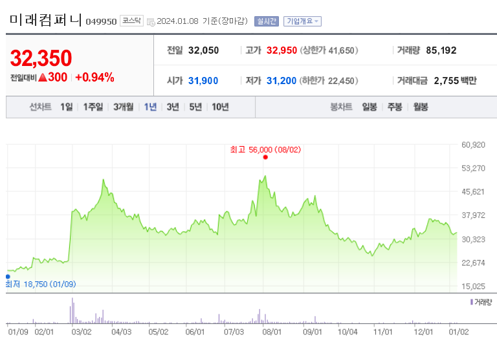The width and height of the screenshot is (497, 346).
Task: Click the 01/02 x-axis date label
Action: point(459,332)
